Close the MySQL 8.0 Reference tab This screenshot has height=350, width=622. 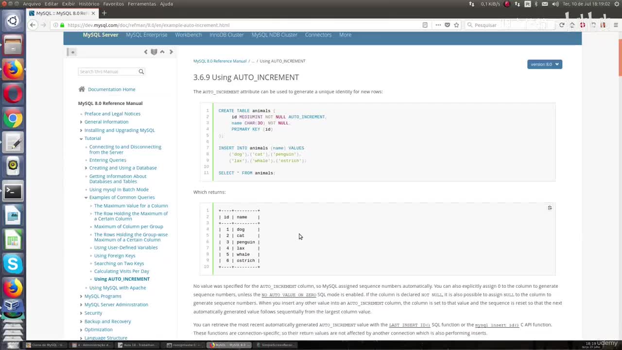[93, 13]
